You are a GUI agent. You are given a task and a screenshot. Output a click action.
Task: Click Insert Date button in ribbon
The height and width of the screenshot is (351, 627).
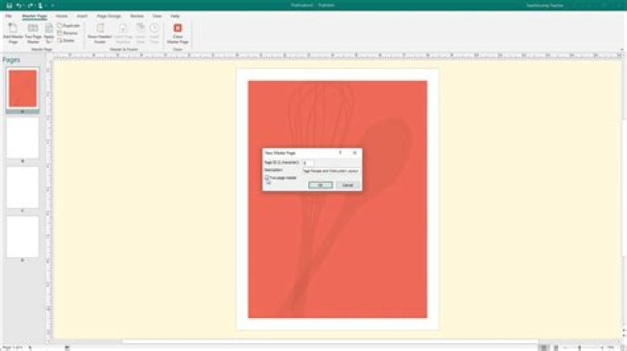coord(140,33)
